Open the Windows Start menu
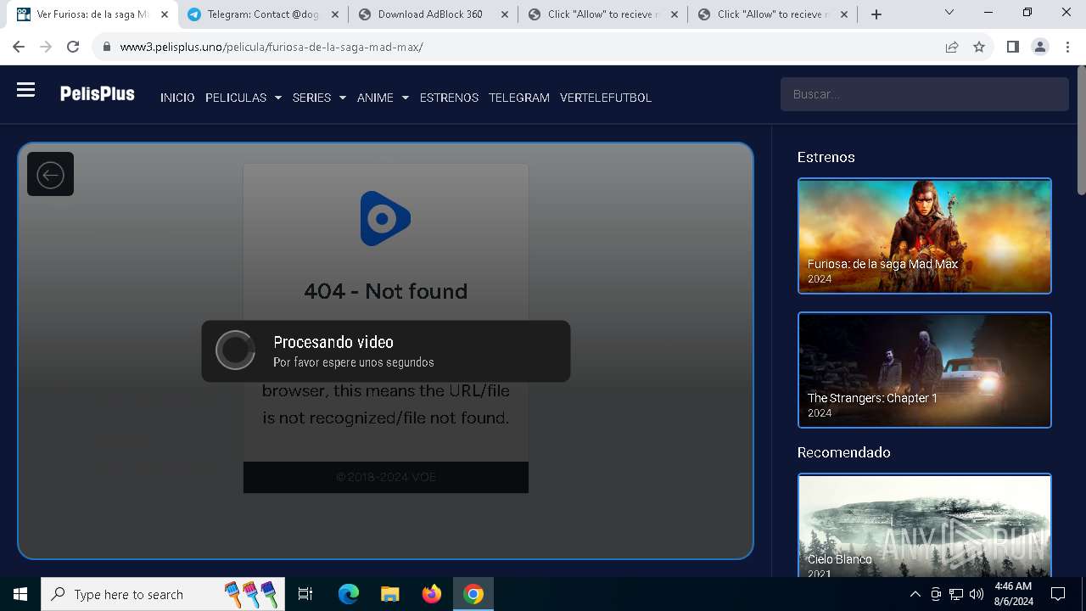 (x=20, y=594)
